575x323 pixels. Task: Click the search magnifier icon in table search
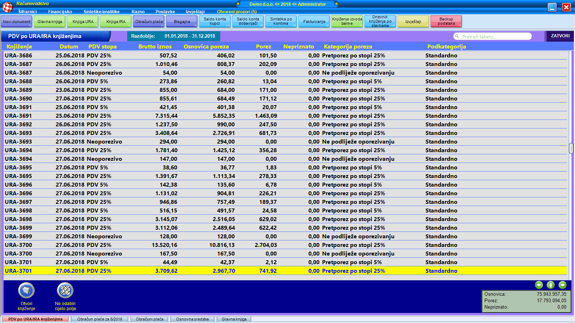coord(457,37)
